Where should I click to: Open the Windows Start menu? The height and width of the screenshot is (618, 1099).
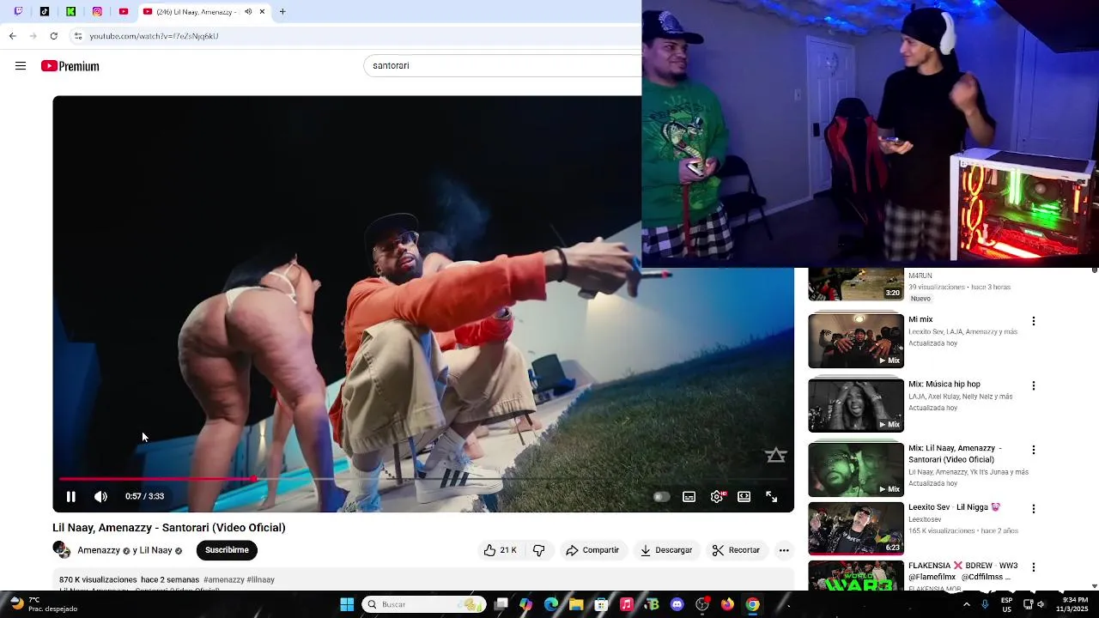pos(347,604)
